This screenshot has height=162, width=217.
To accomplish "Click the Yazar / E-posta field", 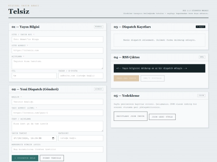I will 81,76.
